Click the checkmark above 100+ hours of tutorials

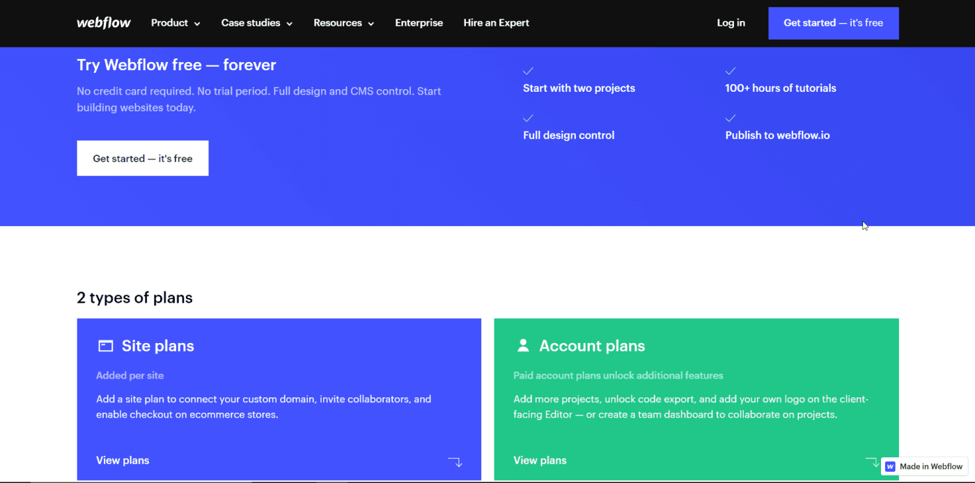[x=731, y=71]
